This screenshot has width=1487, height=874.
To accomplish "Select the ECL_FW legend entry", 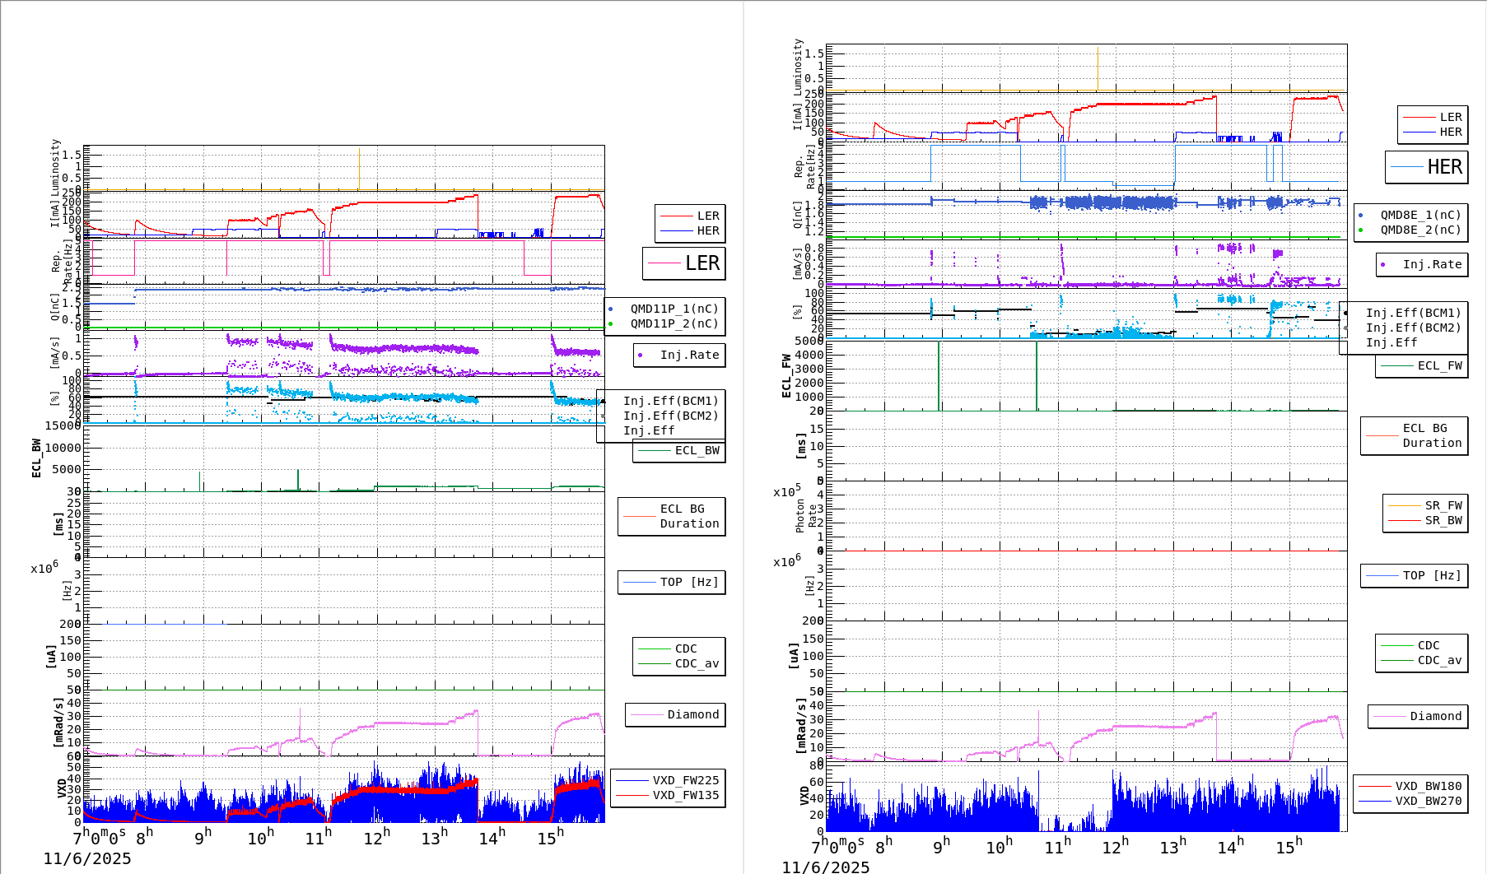I will click(x=1421, y=365).
